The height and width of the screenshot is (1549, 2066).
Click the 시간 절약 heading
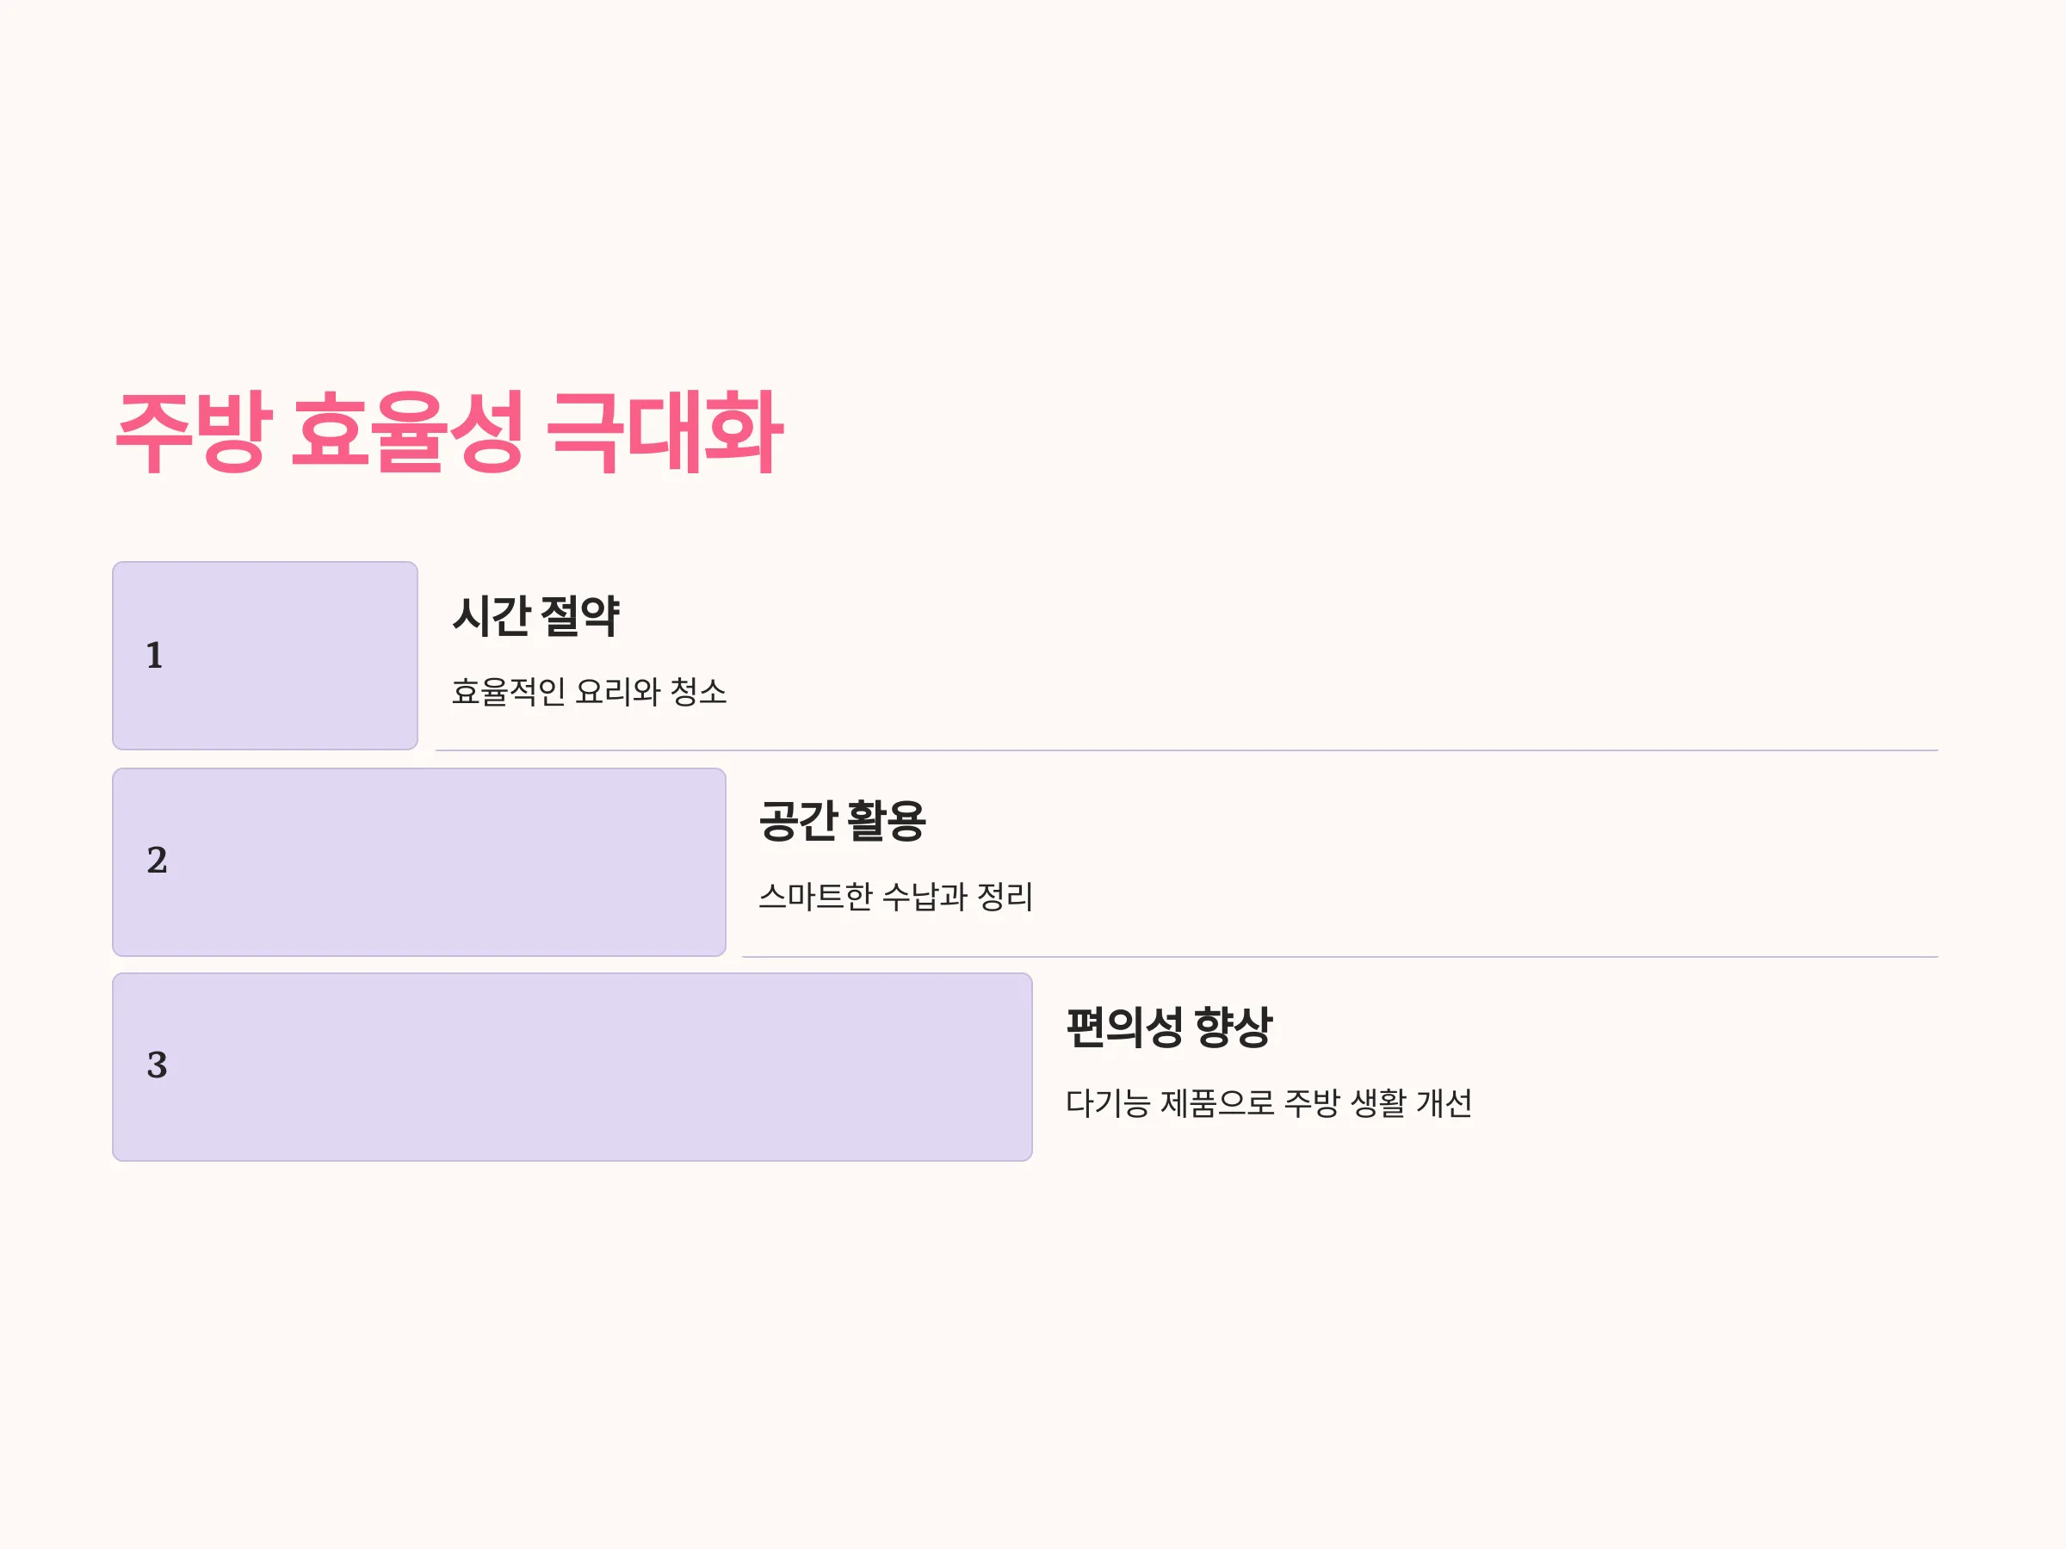coord(536,616)
